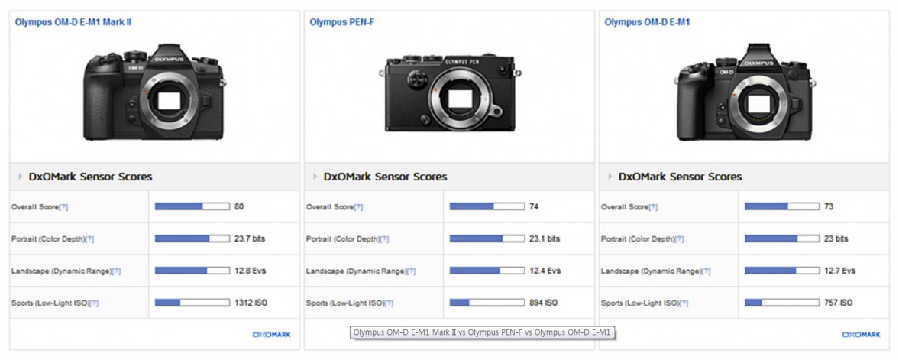Image resolution: width=899 pixels, height=360 pixels.
Task: Click the Color Depth bar showing 23.7 bits
Action: 192,238
